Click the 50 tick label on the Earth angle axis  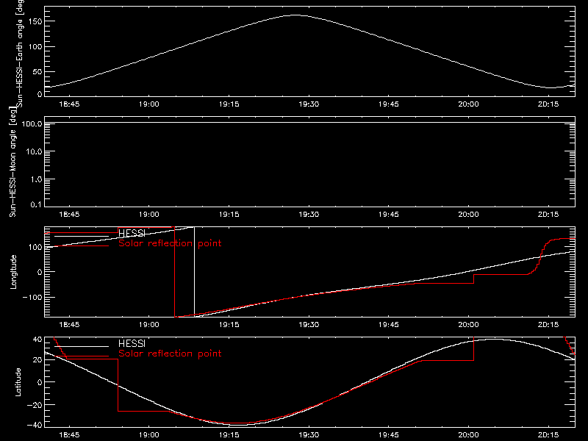point(37,71)
